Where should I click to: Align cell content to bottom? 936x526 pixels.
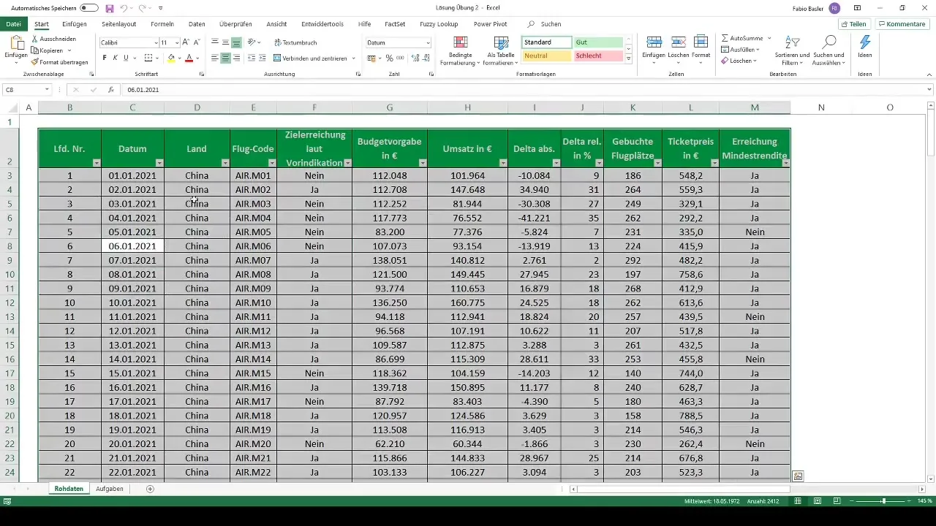tap(237, 42)
